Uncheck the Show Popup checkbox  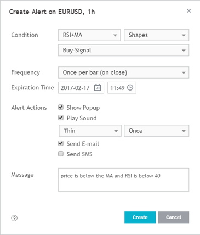pos(61,107)
